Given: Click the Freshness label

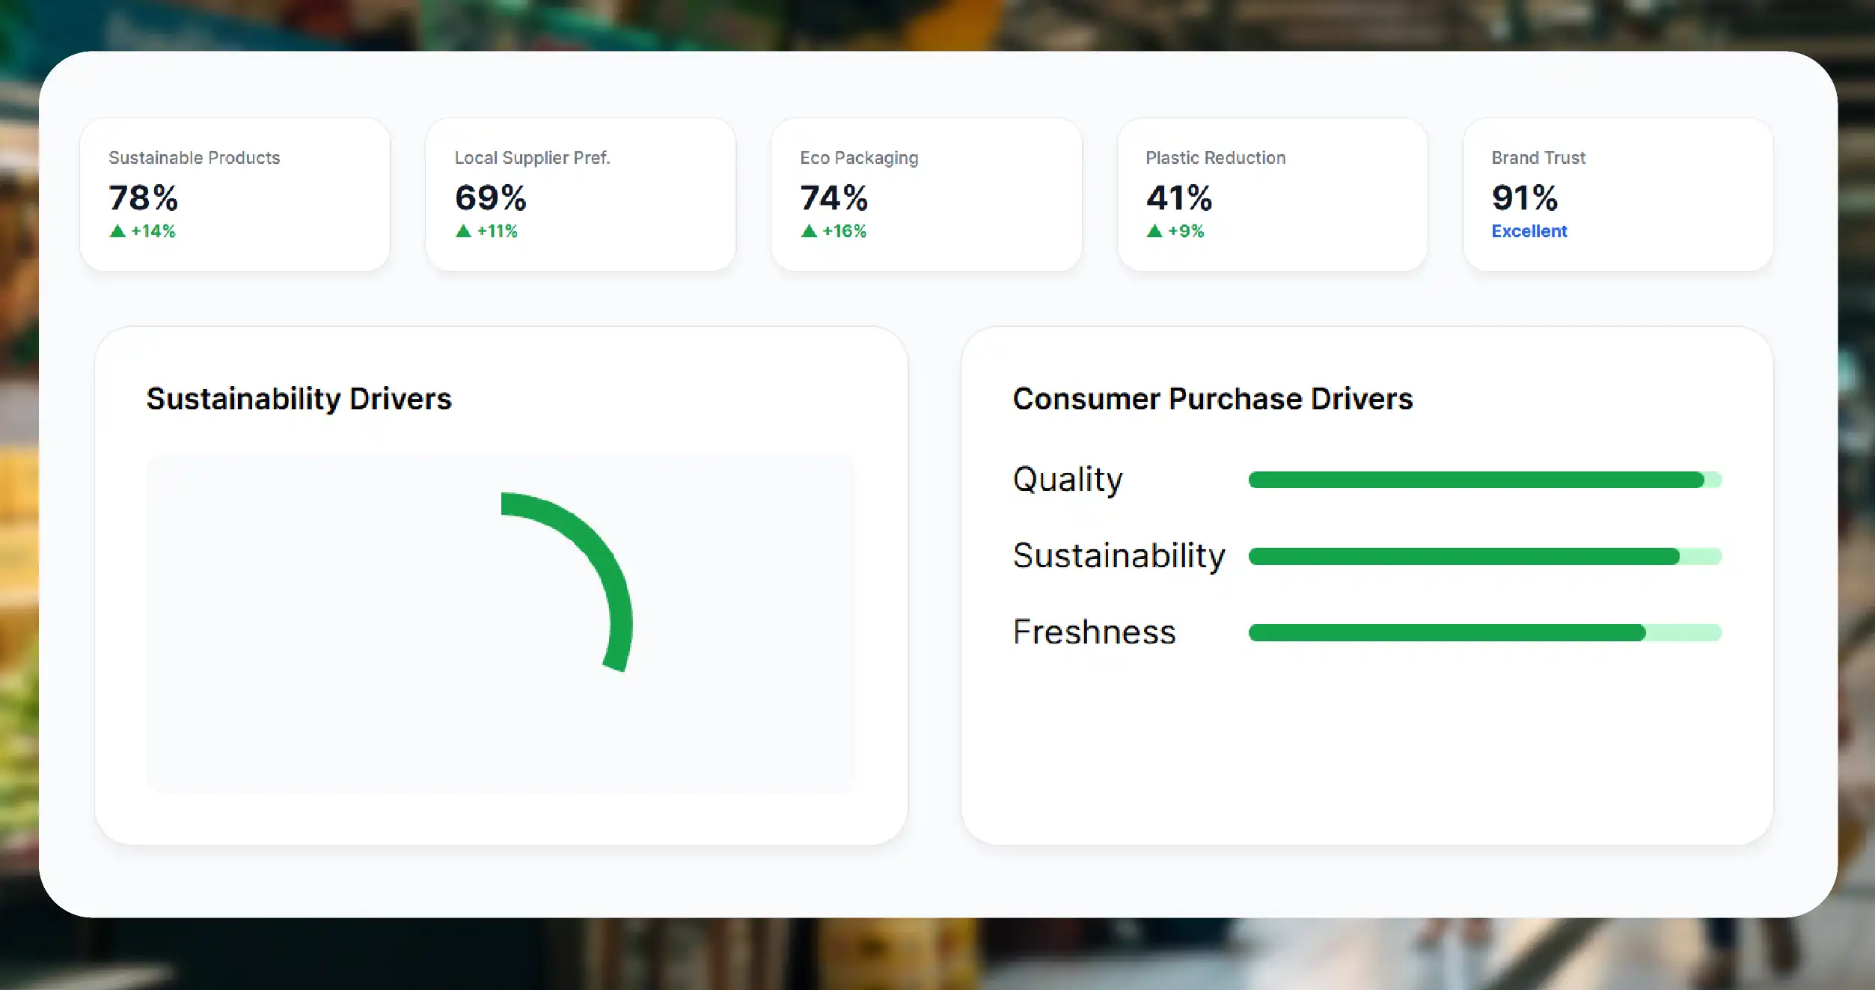Looking at the screenshot, I should 1095,632.
